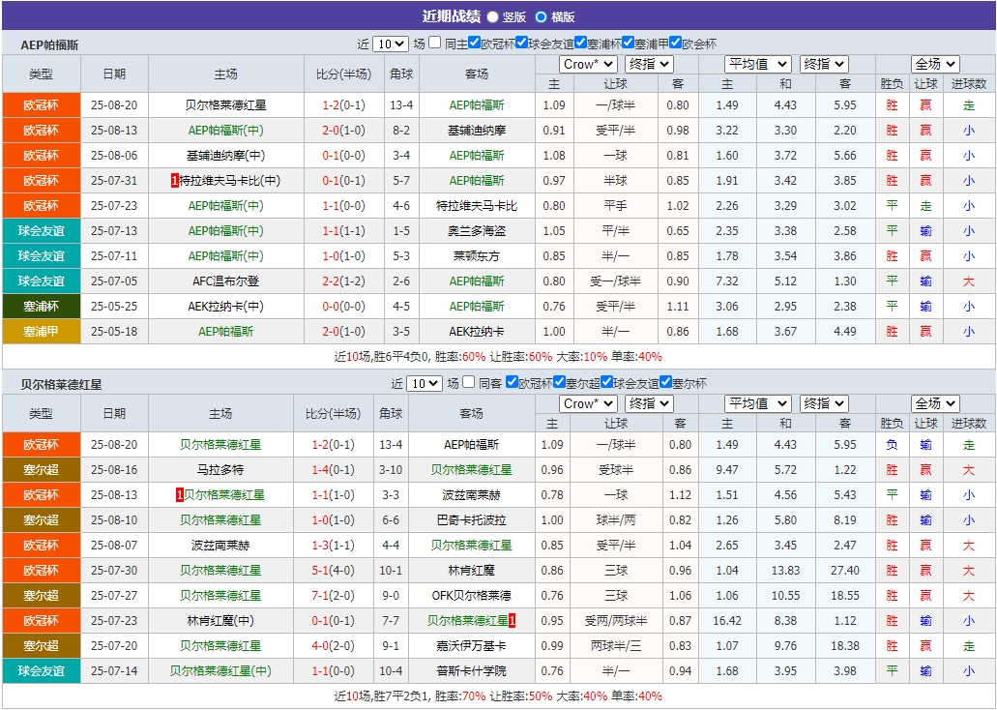Toggle the 同客 checkbox in 贝尔格莱德红星 section
Screen dimensions: 997x710
[467, 382]
